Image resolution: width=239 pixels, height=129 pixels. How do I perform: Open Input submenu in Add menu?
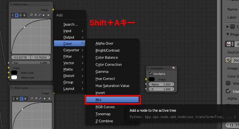click(x=70, y=31)
